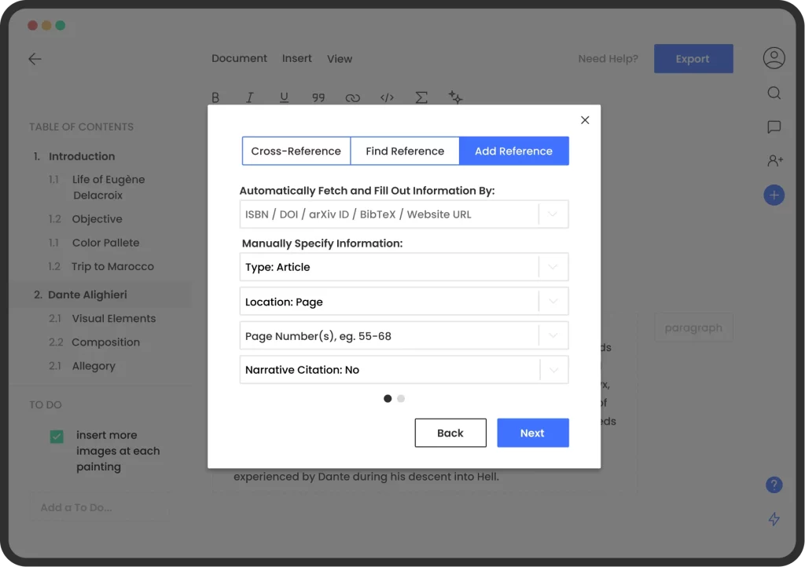The height and width of the screenshot is (567, 805).
Task: Expand the Type: Article dropdown
Action: [x=553, y=267]
